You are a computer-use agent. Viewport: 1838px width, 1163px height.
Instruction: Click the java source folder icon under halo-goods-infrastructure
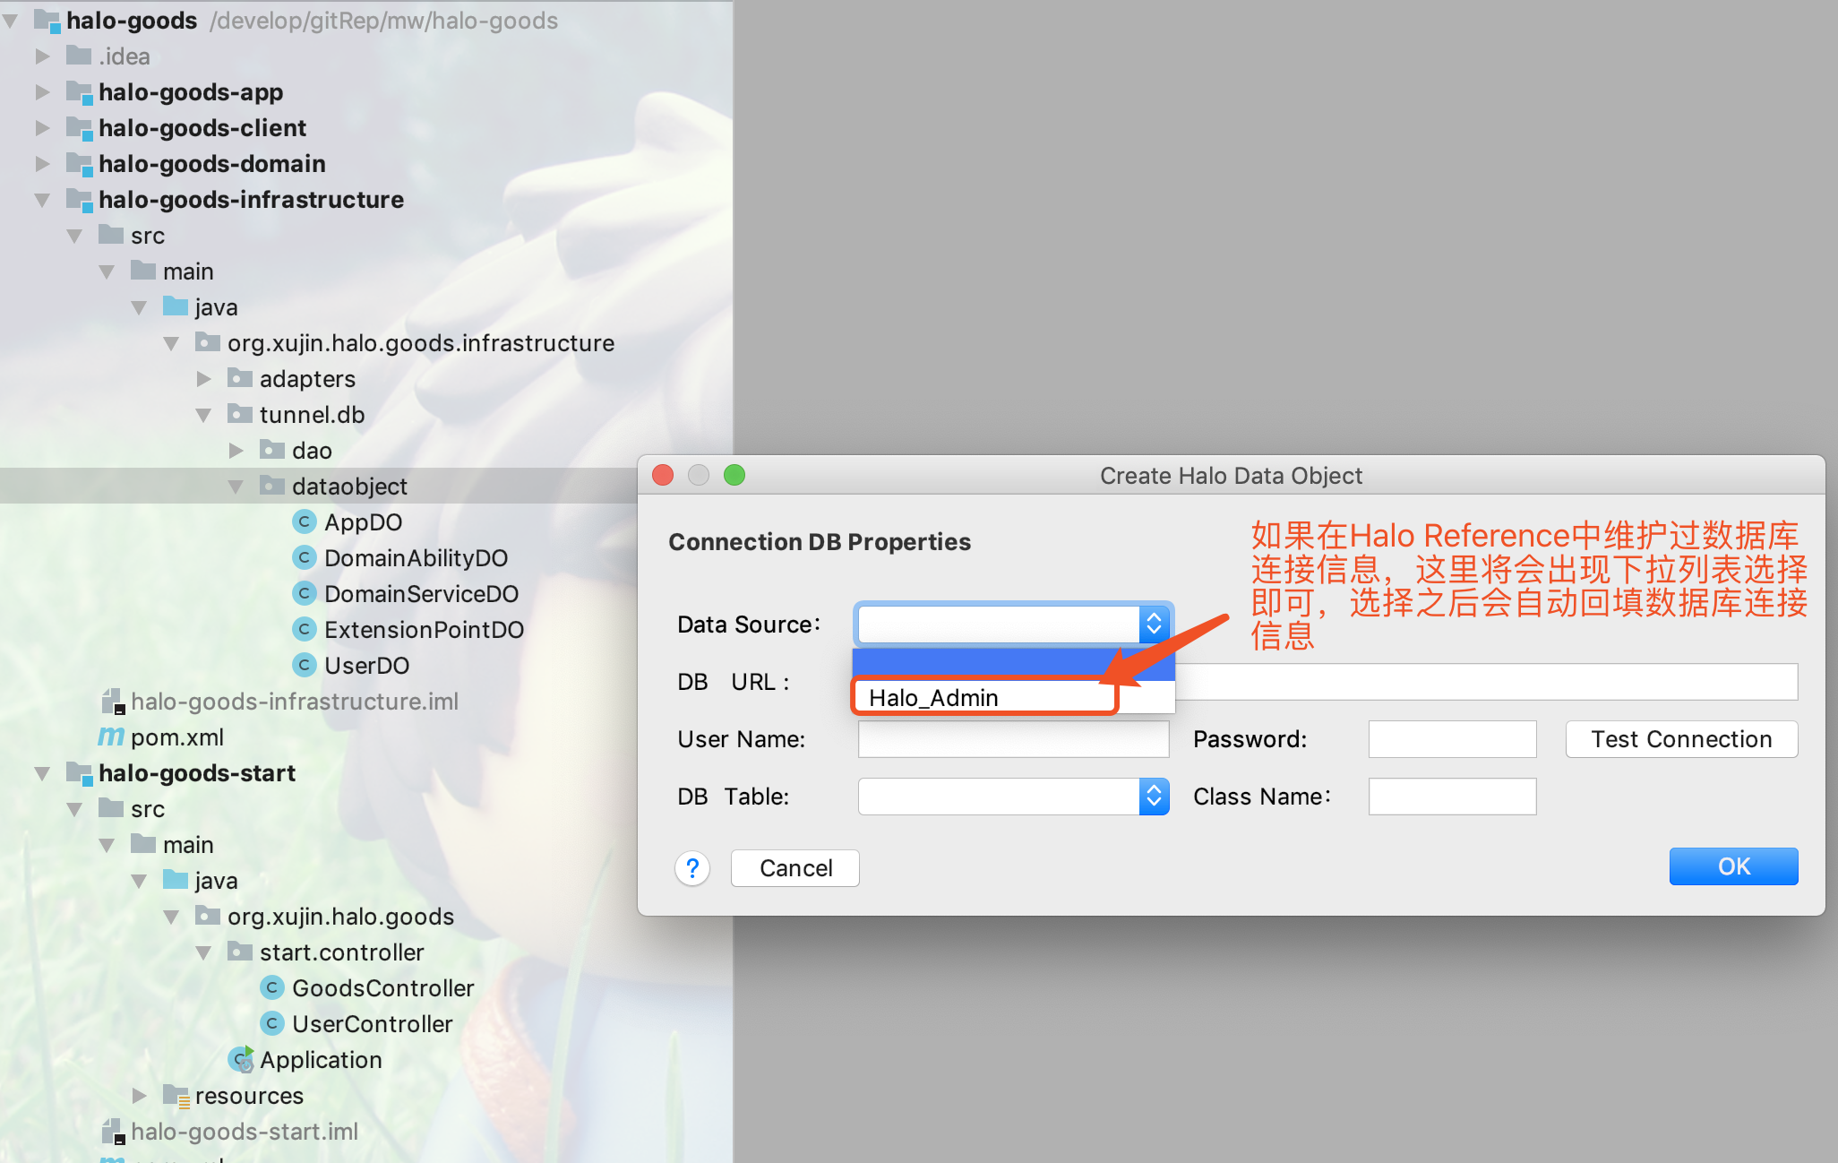176,306
